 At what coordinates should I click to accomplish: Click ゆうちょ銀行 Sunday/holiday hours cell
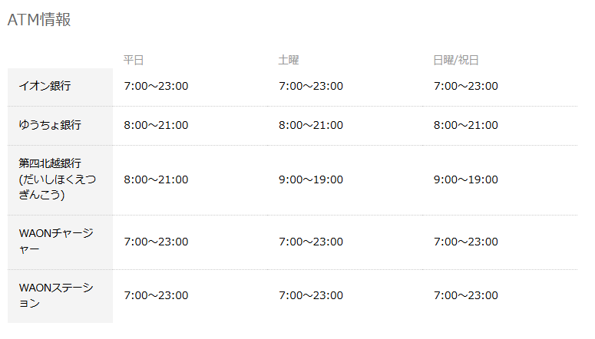[x=466, y=125]
